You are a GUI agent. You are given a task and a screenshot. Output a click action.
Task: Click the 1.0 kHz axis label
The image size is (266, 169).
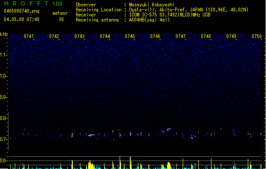point(4,76)
